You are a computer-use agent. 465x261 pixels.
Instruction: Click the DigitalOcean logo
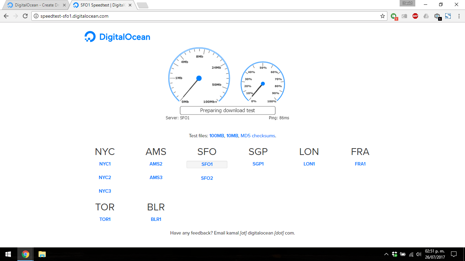tap(117, 37)
